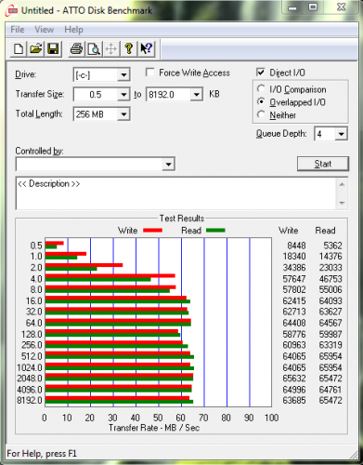363x465 pixels.
Task: Click the read value 55006
Action: point(331,289)
